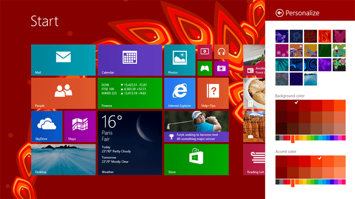The height and width of the screenshot is (199, 355).
Task: Choose the colorful flowers on black background
Action: pyautogui.click(x=339, y=65)
